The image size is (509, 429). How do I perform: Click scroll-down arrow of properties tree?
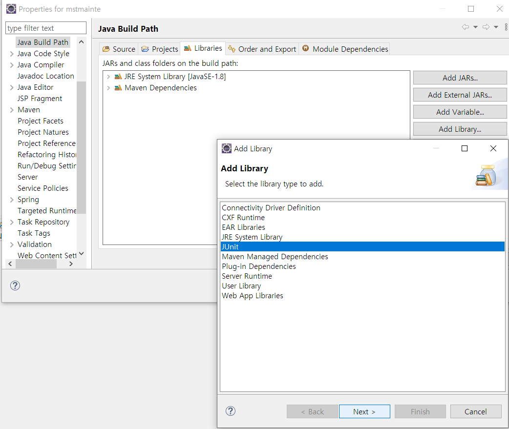pyautogui.click(x=82, y=254)
